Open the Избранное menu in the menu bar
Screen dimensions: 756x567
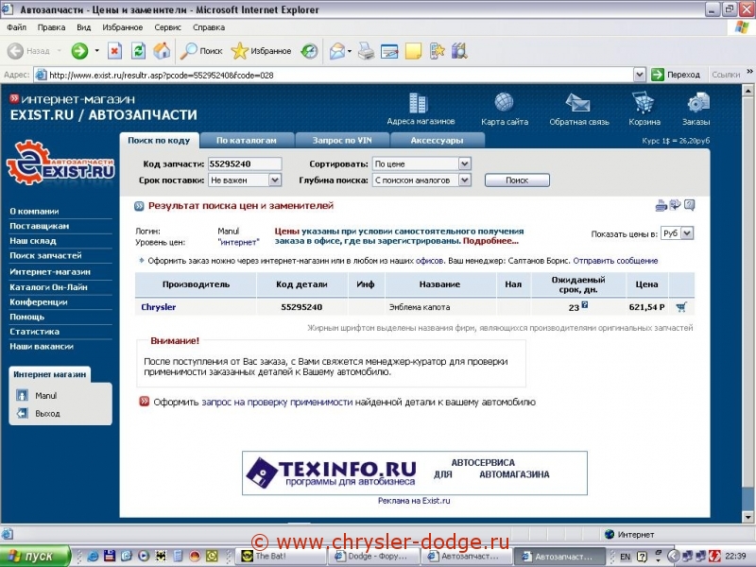(x=123, y=27)
